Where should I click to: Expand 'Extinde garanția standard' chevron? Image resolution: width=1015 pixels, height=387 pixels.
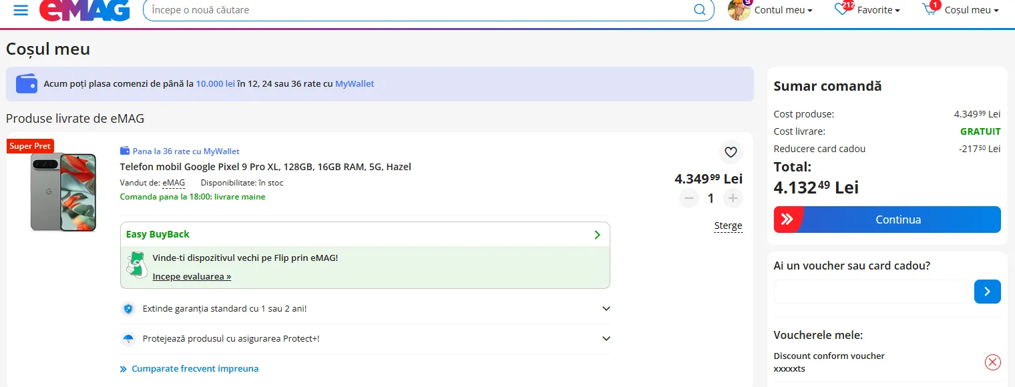click(606, 309)
